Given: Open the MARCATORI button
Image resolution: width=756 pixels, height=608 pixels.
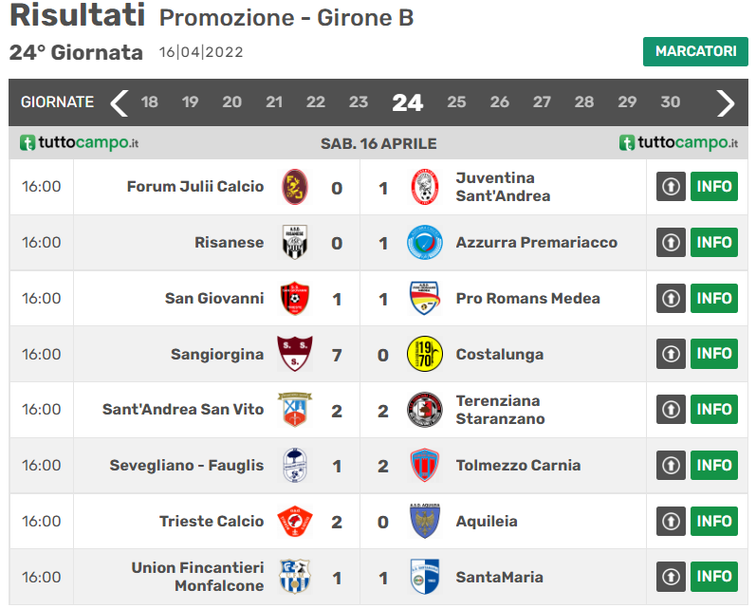Looking at the screenshot, I should point(695,51).
